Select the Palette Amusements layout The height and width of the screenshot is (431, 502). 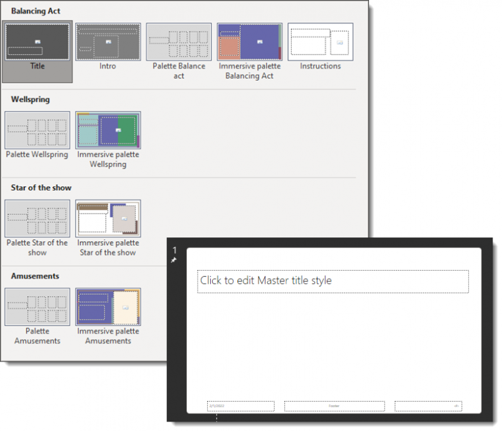point(37,307)
